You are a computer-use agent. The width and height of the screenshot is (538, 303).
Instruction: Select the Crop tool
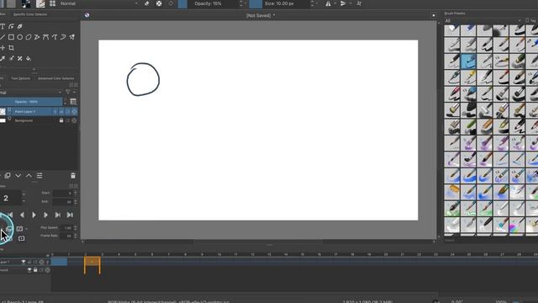click(11, 48)
